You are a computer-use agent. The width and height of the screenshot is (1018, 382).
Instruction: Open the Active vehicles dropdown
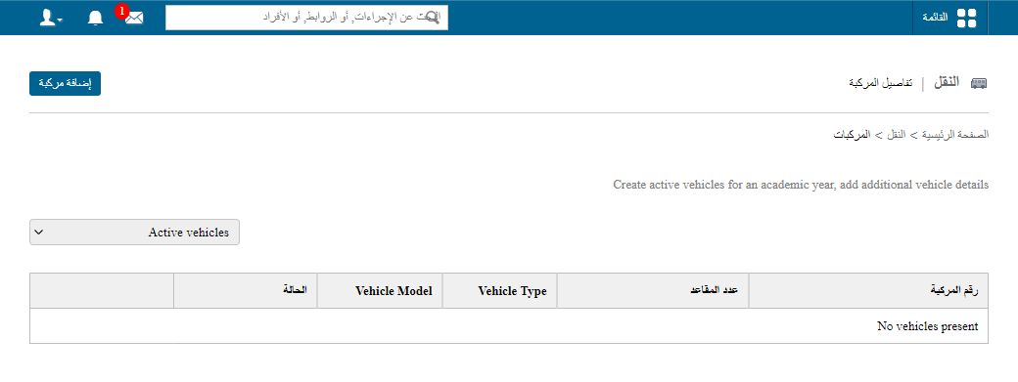coord(134,233)
